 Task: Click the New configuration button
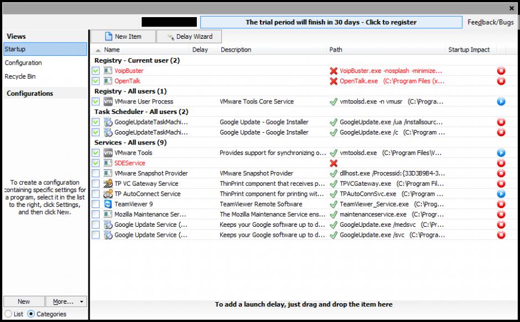24,302
